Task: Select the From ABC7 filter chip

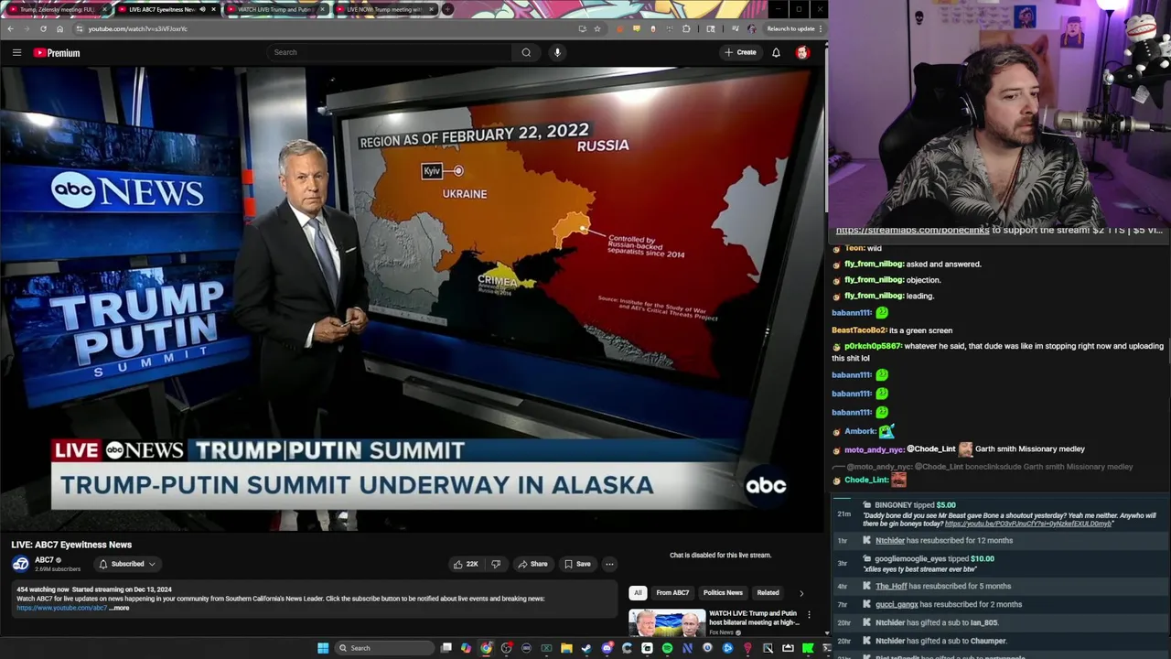Action: [x=672, y=593]
